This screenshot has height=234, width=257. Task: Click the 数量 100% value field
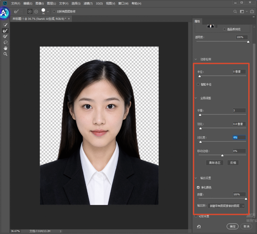[x=239, y=194]
